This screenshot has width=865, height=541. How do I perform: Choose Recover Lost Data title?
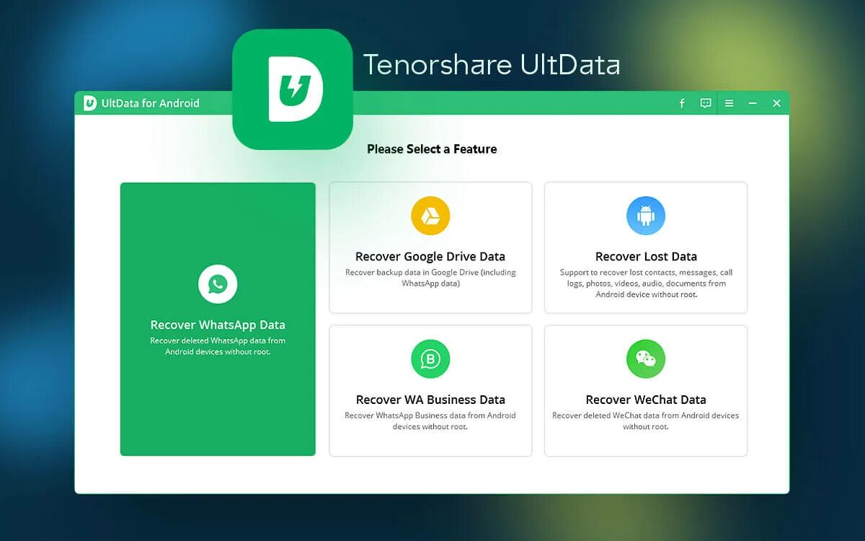pos(646,256)
